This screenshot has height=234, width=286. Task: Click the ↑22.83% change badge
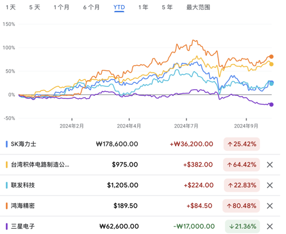(x=242, y=185)
